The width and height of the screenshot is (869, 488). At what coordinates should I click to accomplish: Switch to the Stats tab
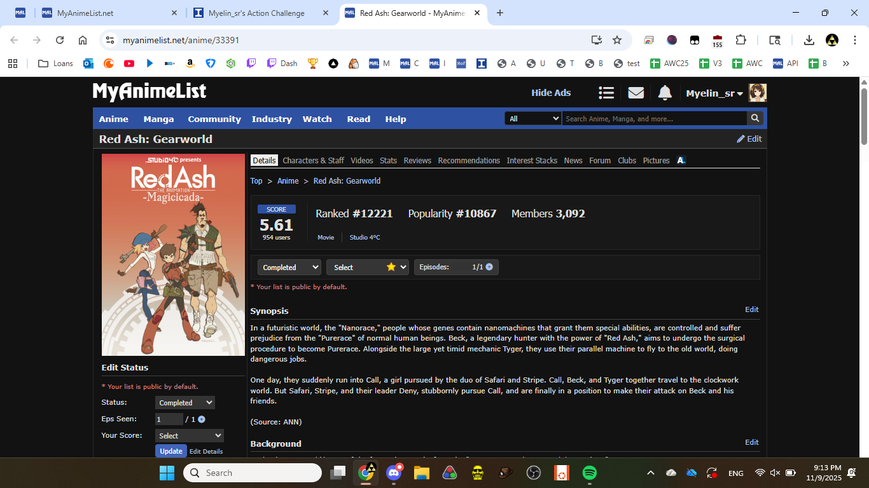(x=388, y=160)
